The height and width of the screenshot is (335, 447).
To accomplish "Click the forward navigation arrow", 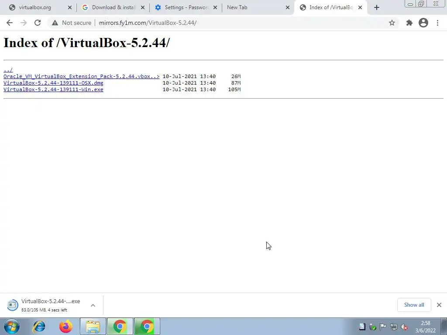I will click(24, 23).
